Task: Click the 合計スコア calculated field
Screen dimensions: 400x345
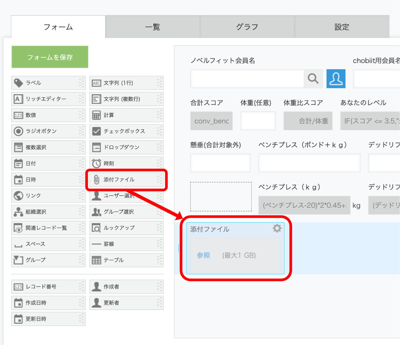Action: [x=211, y=121]
